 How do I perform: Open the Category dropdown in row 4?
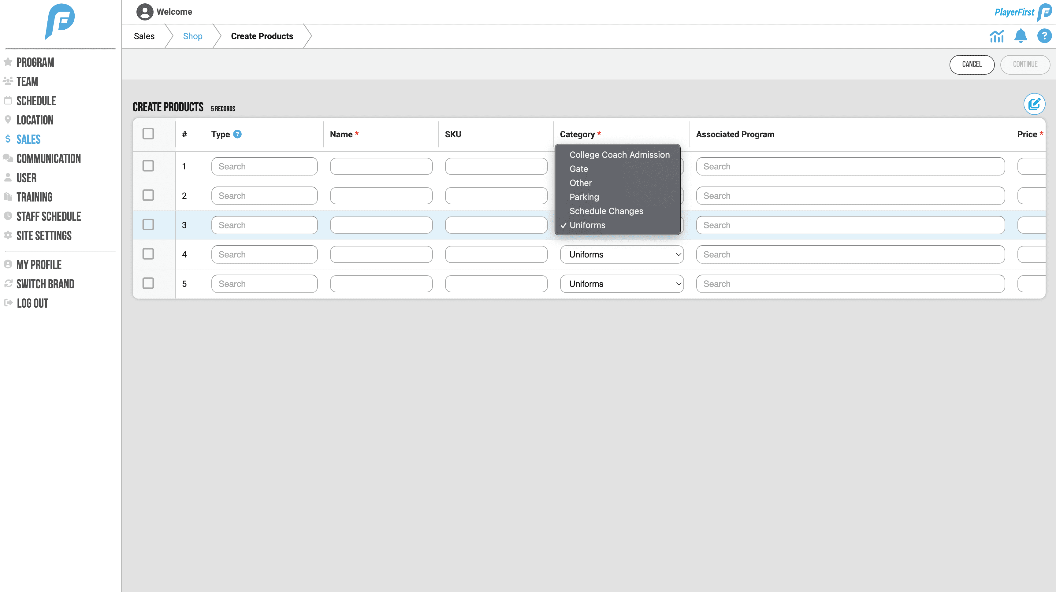pos(622,254)
